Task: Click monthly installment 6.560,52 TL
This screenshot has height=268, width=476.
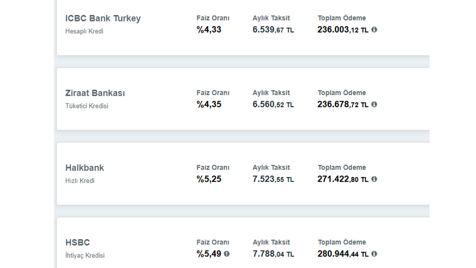Action: 273,105
